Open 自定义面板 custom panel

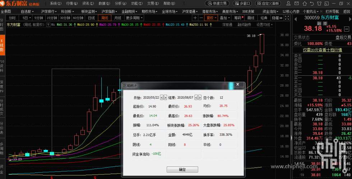pos(268,3)
